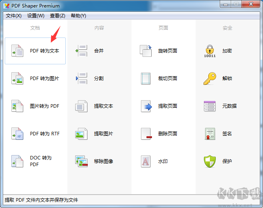Click the 裁切页面 crop icon

[146, 79]
